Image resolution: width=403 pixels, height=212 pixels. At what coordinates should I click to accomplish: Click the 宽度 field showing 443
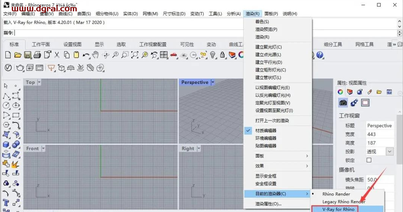pos(380,134)
